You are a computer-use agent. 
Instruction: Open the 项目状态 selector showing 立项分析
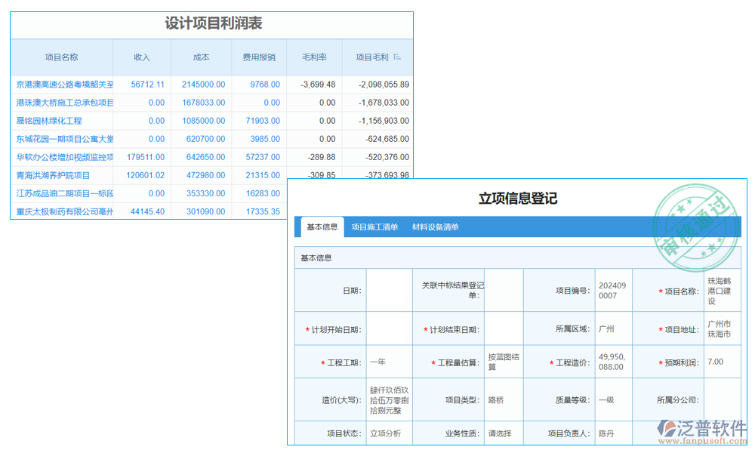(x=387, y=433)
